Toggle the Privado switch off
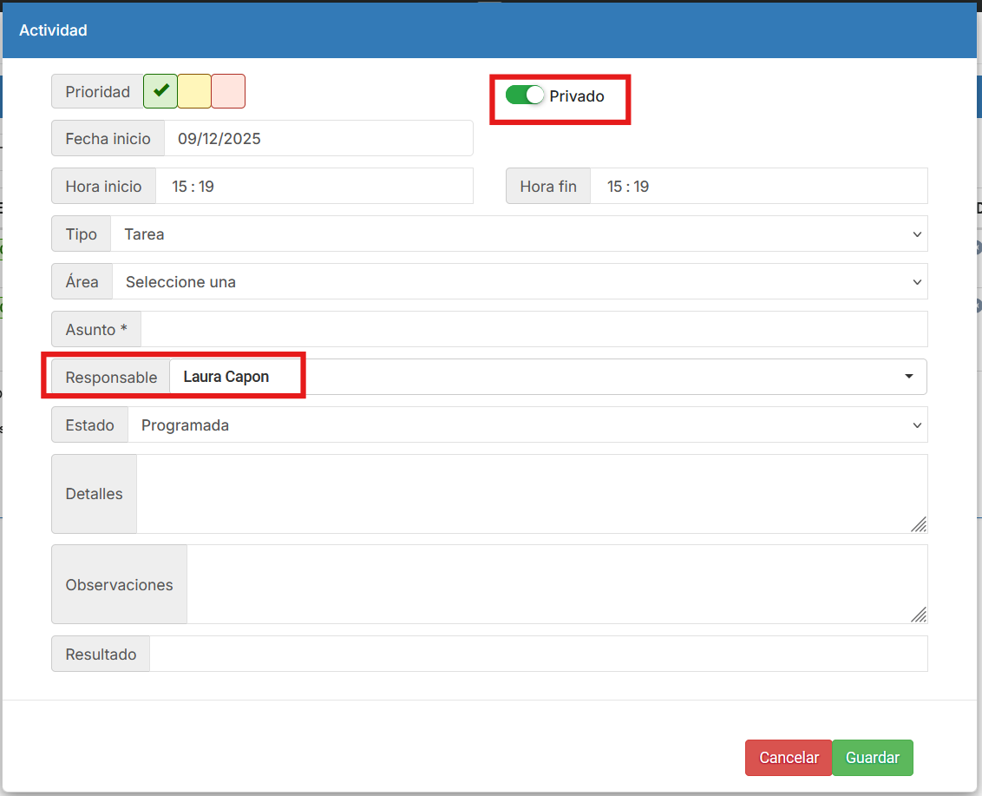 pyautogui.click(x=525, y=95)
